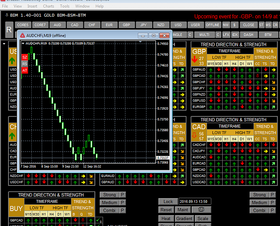Click the large R button
Screen dimensions: 280x226
[x=9, y=30]
